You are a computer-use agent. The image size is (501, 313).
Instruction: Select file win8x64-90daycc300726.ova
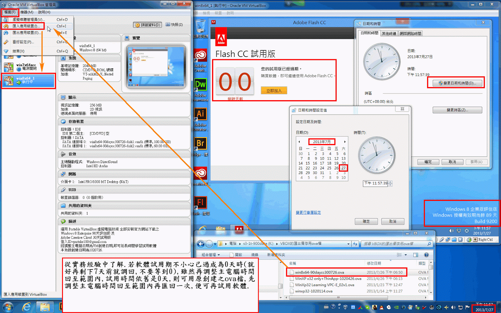tap(319, 272)
